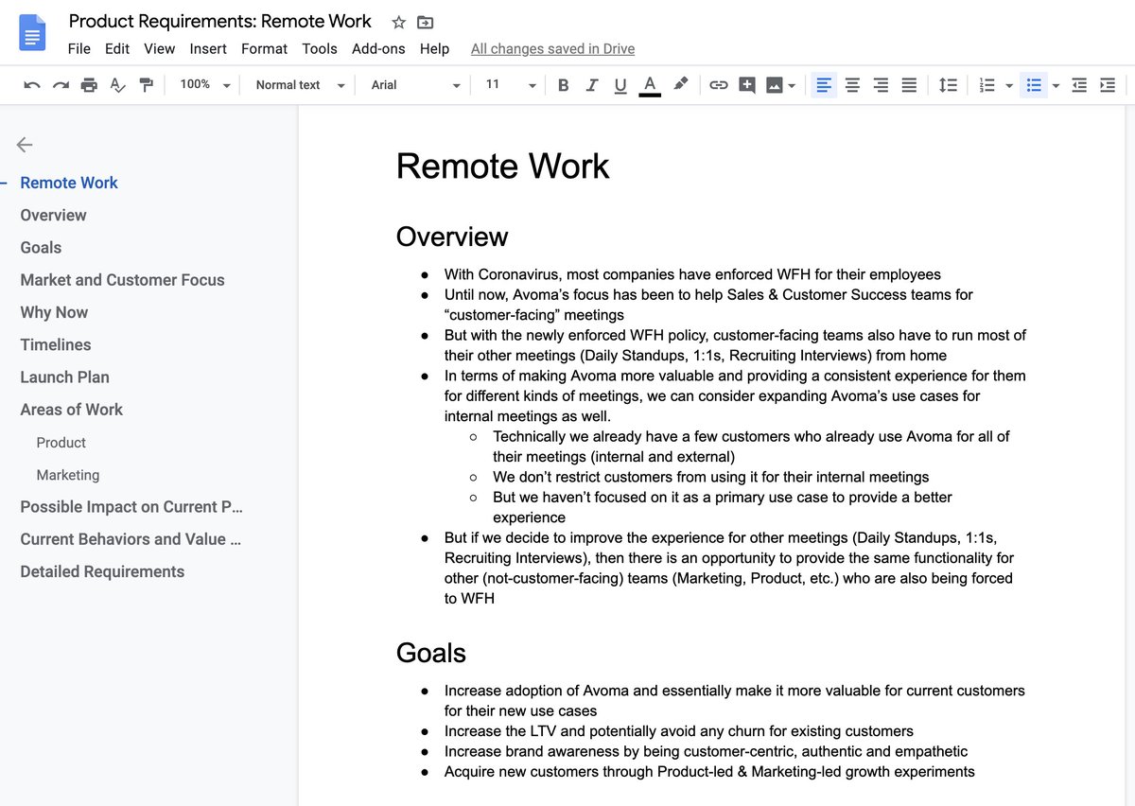
Task: Toggle italic formatting
Action: click(x=592, y=84)
